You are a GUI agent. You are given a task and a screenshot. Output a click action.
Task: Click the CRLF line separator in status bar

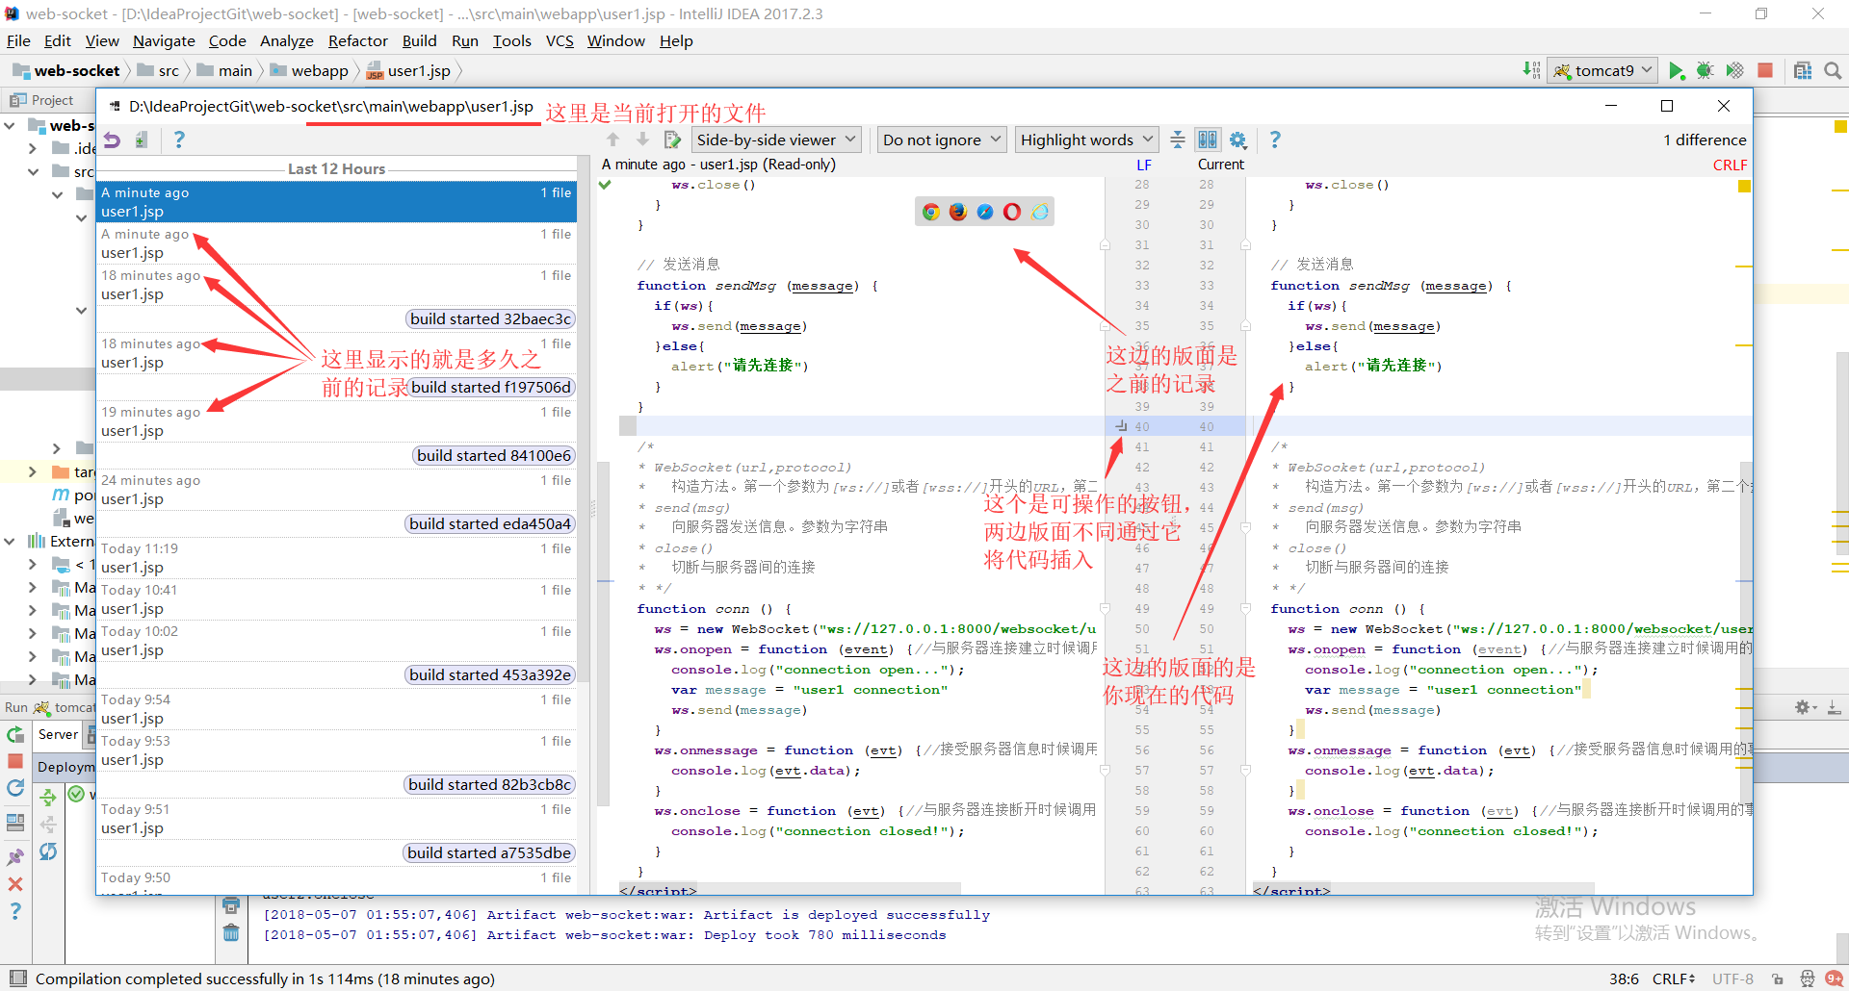click(x=1674, y=978)
